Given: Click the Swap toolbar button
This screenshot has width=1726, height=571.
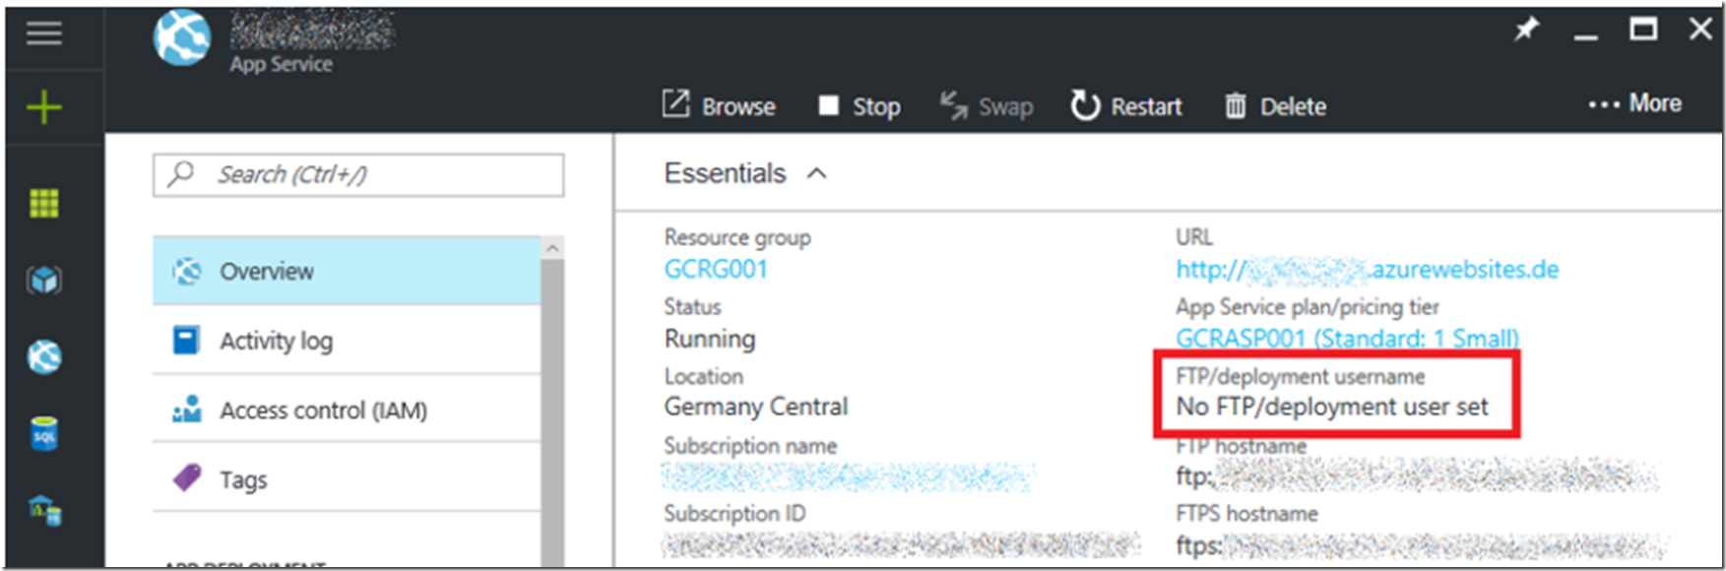Looking at the screenshot, I should pos(986,105).
